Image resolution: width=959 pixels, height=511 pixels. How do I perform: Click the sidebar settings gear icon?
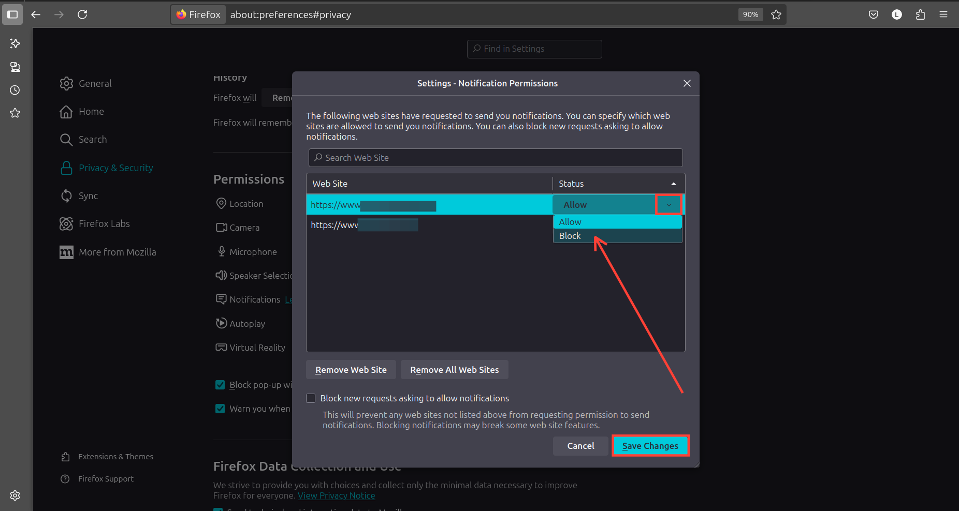[15, 495]
